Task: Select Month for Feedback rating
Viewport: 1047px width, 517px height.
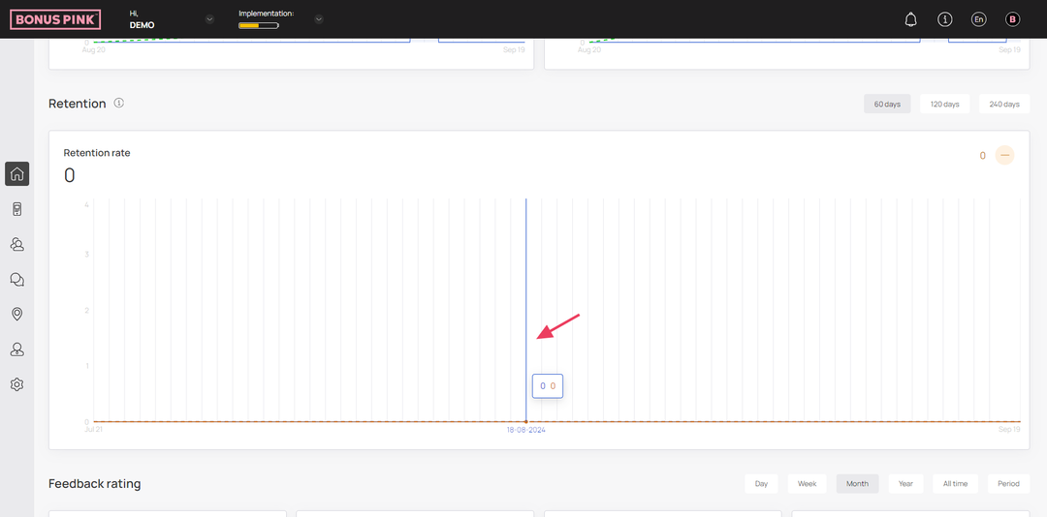Action: coord(857,484)
